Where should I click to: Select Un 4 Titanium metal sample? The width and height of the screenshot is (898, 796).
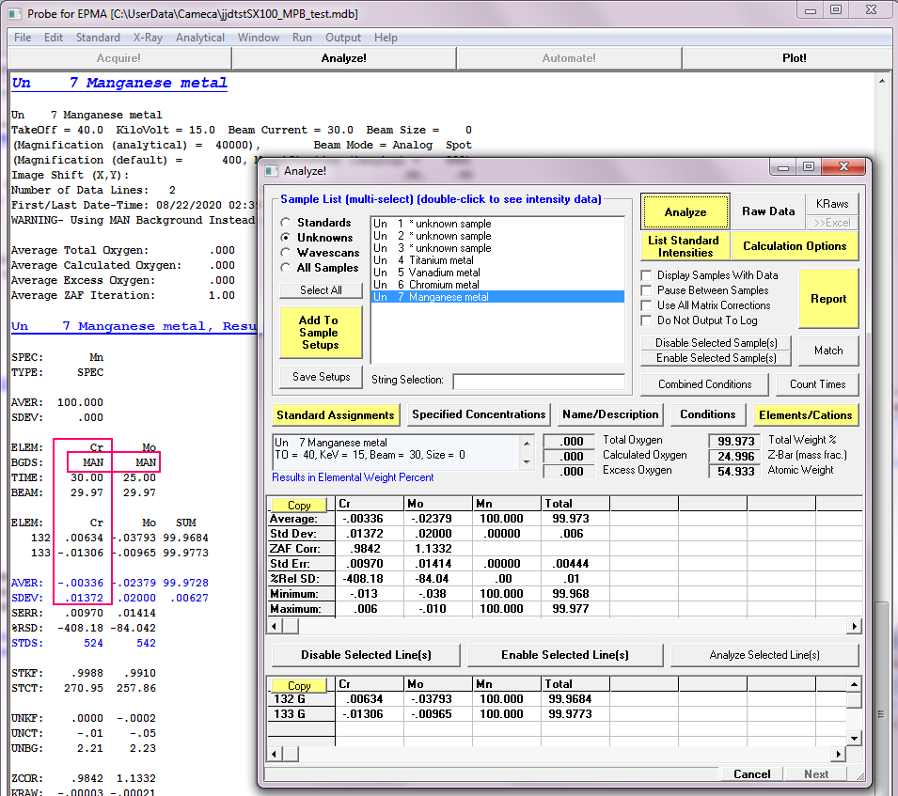click(x=423, y=260)
